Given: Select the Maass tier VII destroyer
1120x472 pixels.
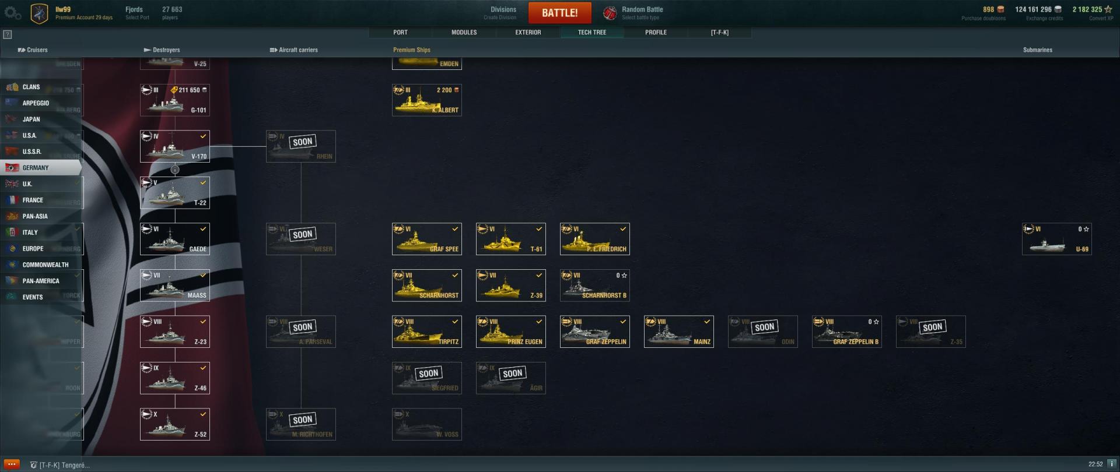Looking at the screenshot, I should [x=175, y=286].
